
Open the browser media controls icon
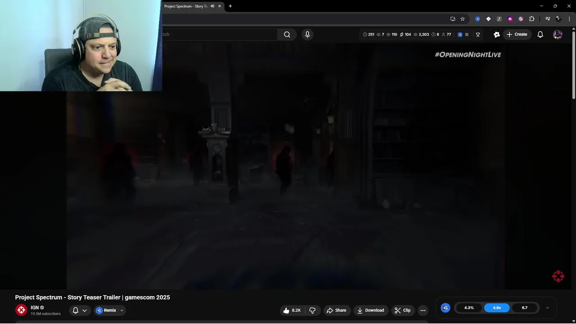coord(548,19)
